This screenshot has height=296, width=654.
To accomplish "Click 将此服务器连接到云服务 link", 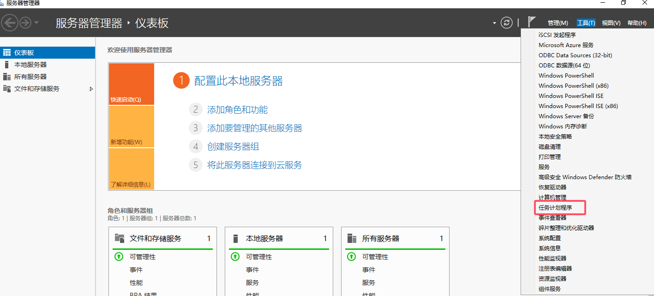I will 255,165.
